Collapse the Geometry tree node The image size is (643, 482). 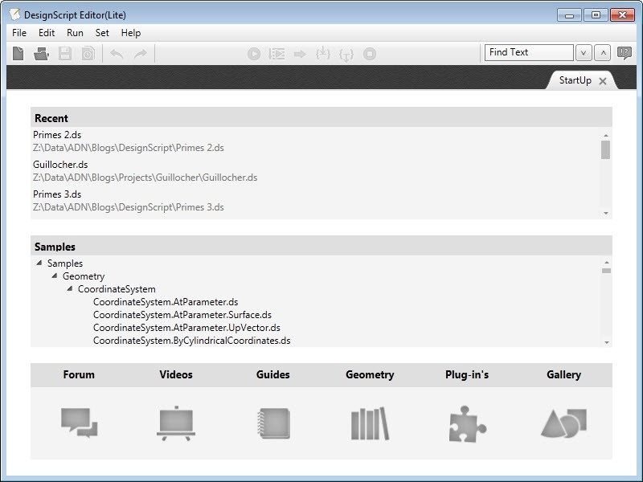tap(55, 276)
